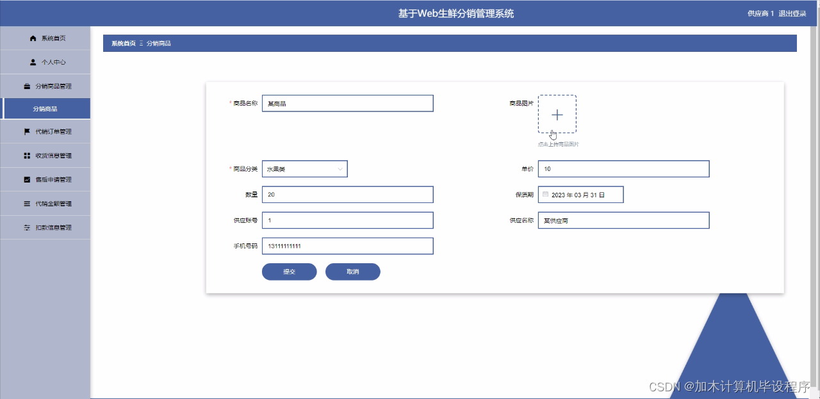Click the 提交 submit button

[x=289, y=272]
